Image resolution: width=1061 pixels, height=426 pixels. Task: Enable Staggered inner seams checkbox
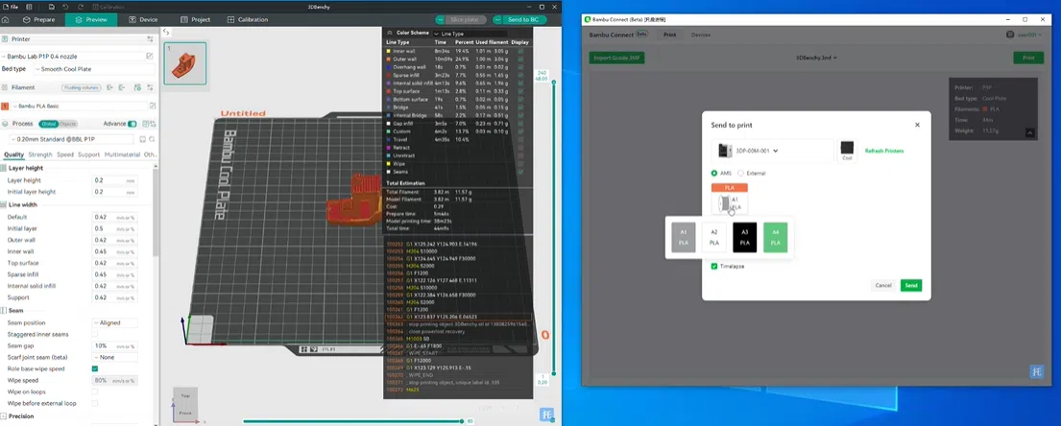95,334
